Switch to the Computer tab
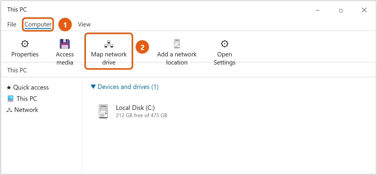The image size is (377, 175). (38, 24)
